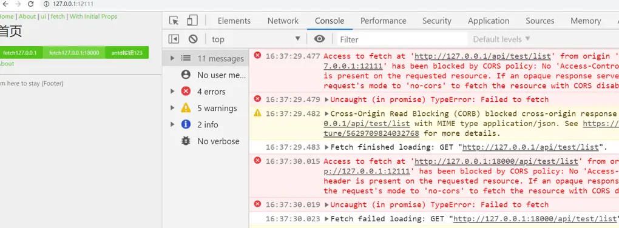Image resolution: width=619 pixels, height=228 pixels.
Task: Click the eye live expression icon
Action: click(x=319, y=39)
